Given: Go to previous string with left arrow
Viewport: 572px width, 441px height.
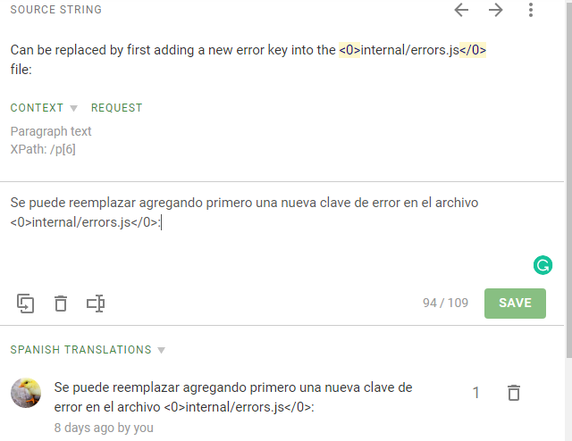Looking at the screenshot, I should [461, 10].
